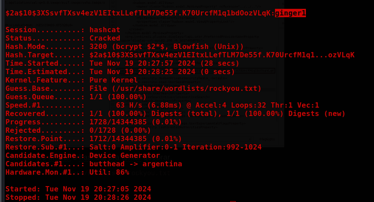Viewport: 374px width, 202px height.
Task: Click the Candidate.Engine value Device Generator
Action: [124, 155]
